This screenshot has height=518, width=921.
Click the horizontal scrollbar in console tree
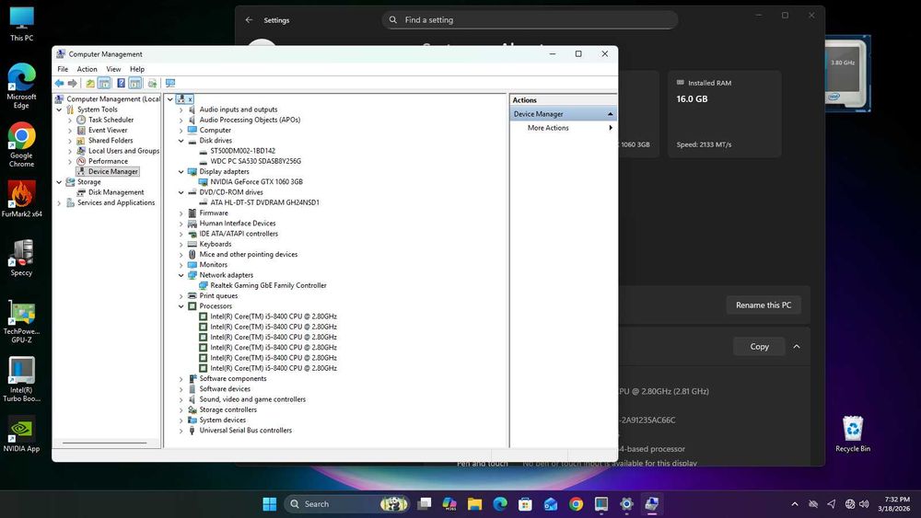tap(106, 443)
